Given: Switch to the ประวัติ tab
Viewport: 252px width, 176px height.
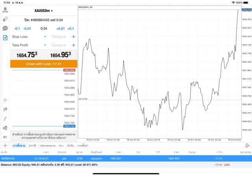Looking at the screenshot, I should point(32,146).
